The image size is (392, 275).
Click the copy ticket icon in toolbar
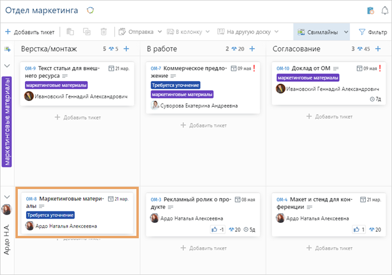tap(87, 31)
